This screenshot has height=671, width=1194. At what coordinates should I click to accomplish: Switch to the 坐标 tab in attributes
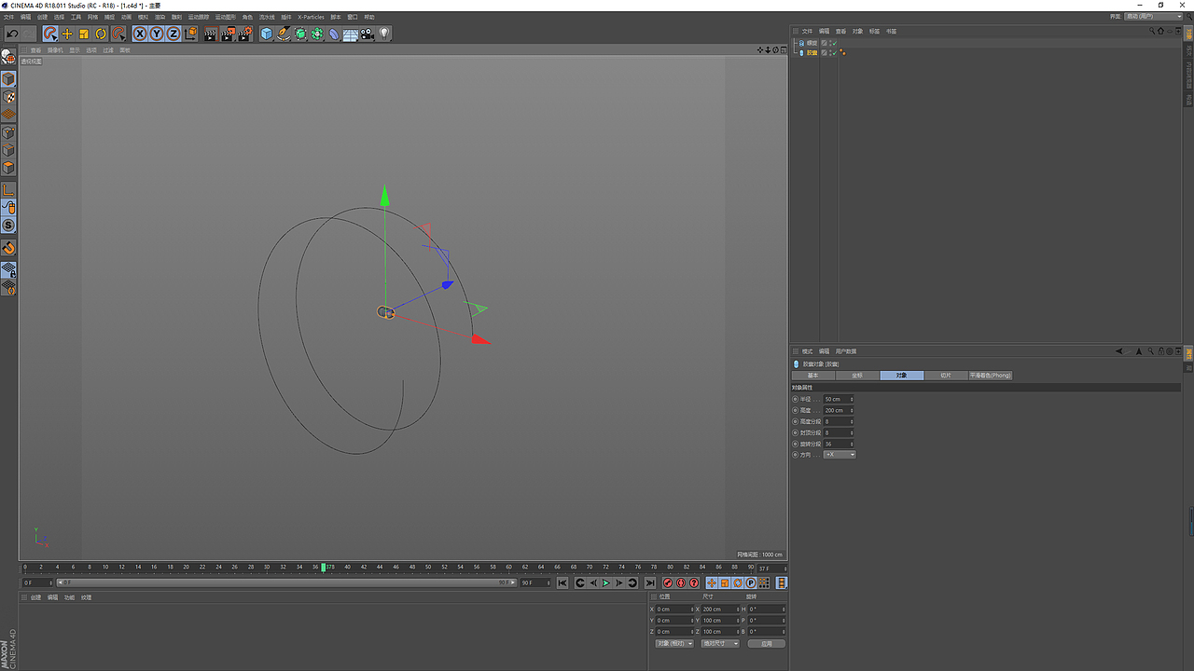point(857,376)
